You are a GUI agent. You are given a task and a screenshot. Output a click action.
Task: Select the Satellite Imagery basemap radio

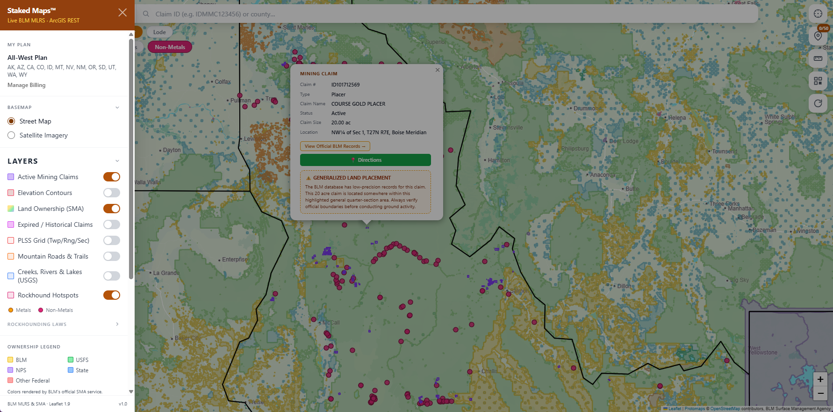tap(11, 135)
